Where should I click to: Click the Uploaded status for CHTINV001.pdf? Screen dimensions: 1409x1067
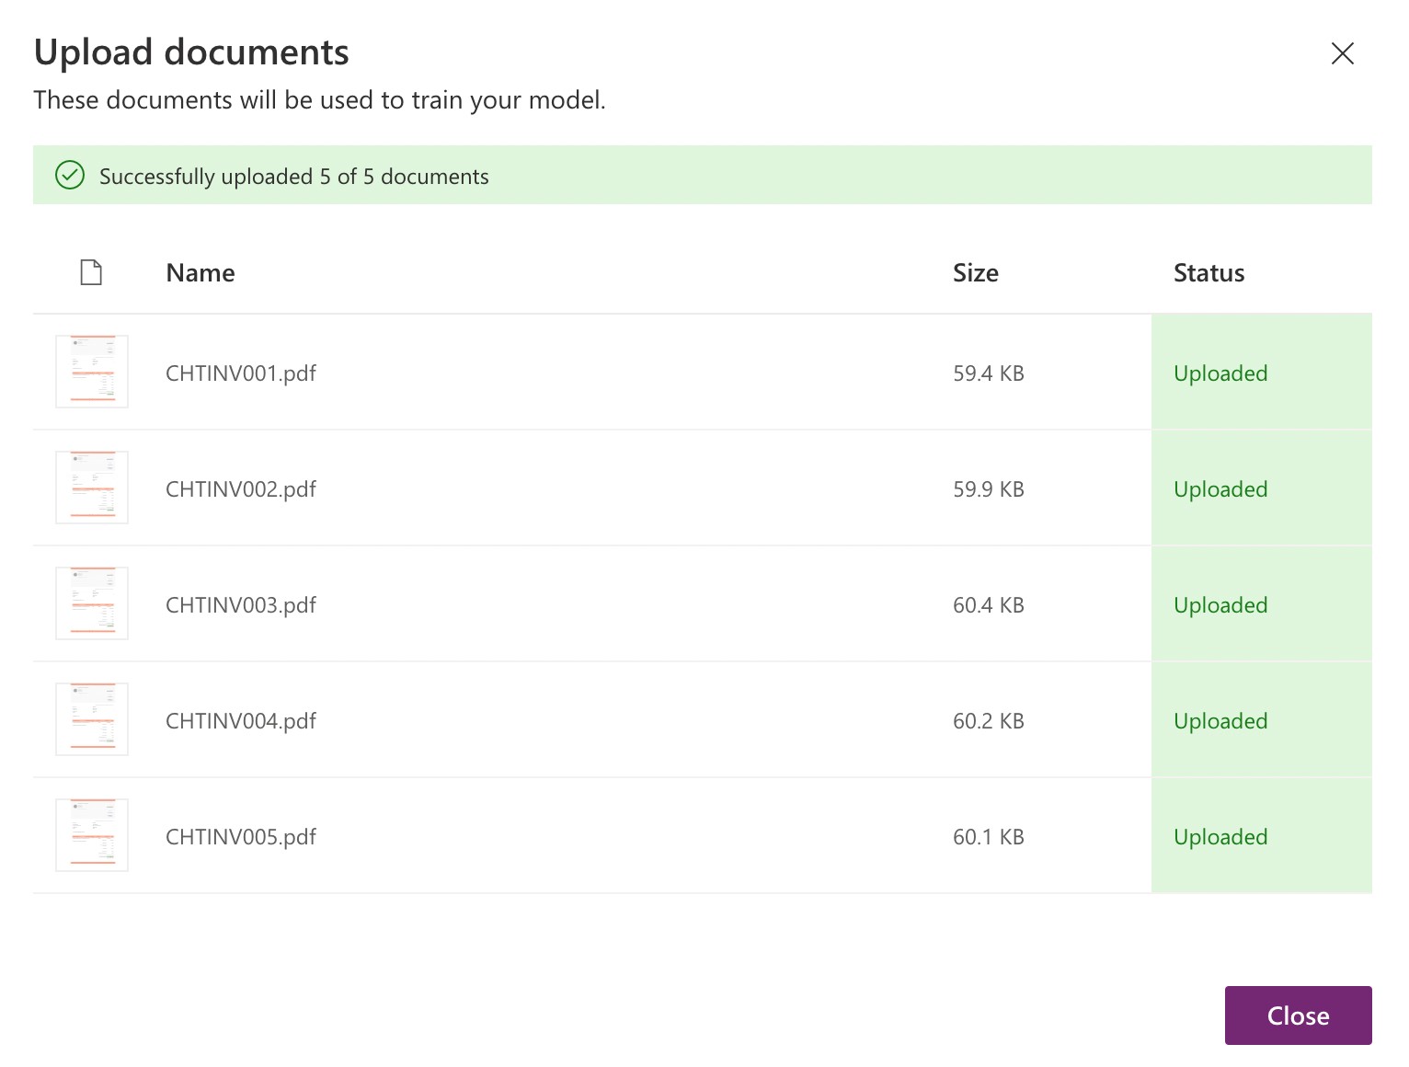pos(1220,373)
